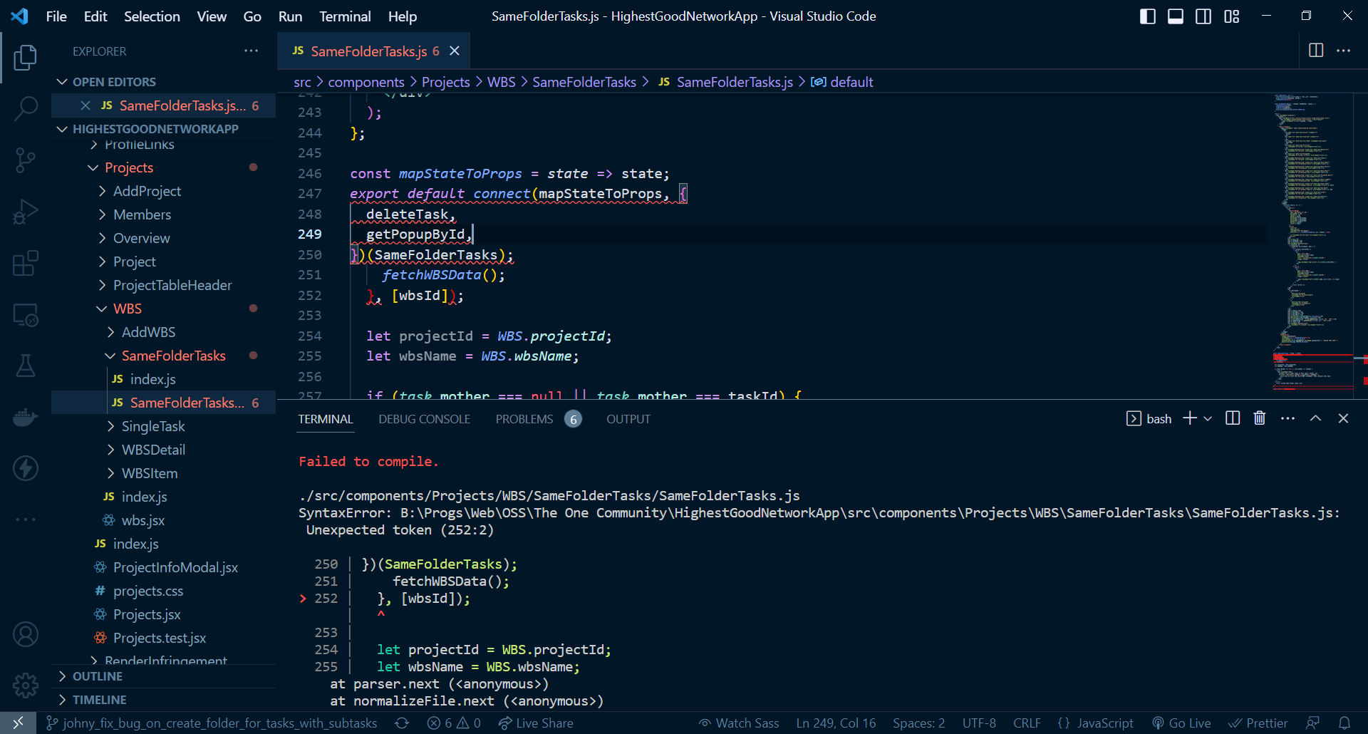Close the bottom panel
This screenshot has height=734, width=1368.
1343,418
